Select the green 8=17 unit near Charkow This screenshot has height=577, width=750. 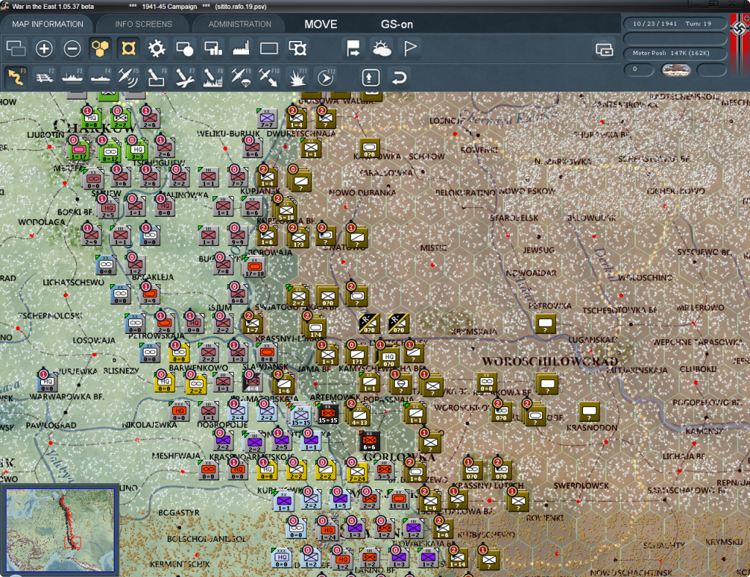(111, 152)
